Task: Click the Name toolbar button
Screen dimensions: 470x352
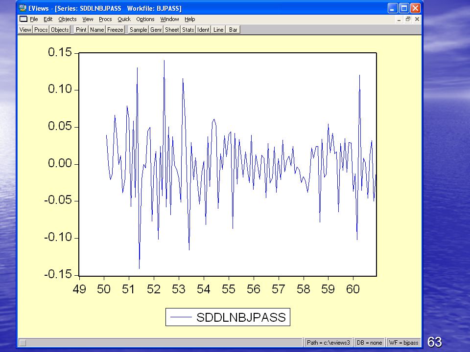Action: click(97, 30)
